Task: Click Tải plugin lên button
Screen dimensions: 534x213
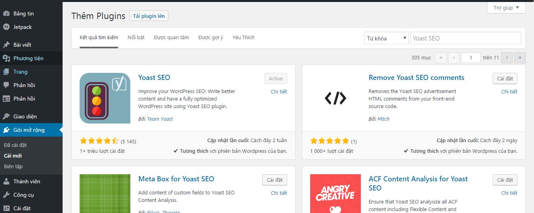Action: pos(149,16)
